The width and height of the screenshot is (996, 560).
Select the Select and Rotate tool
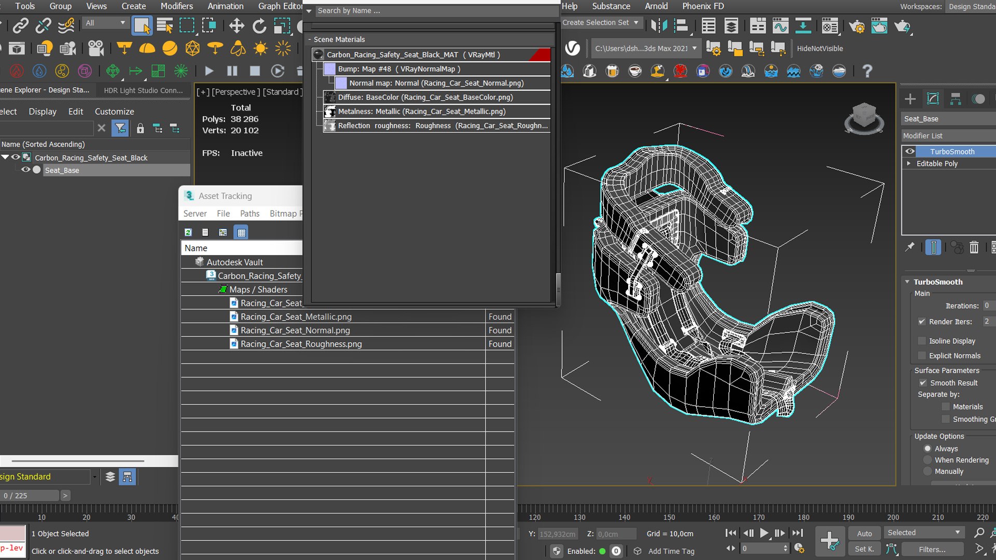(x=259, y=25)
